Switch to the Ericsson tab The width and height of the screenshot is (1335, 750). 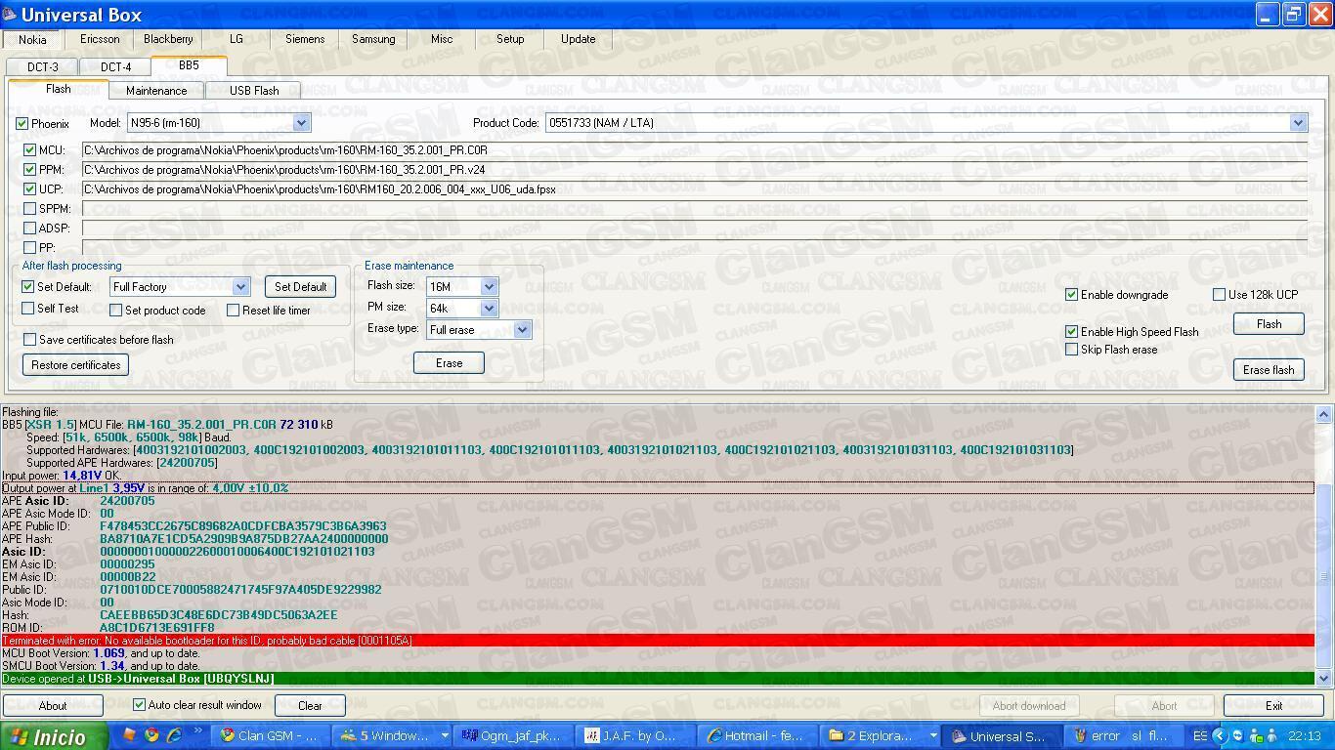click(100, 39)
